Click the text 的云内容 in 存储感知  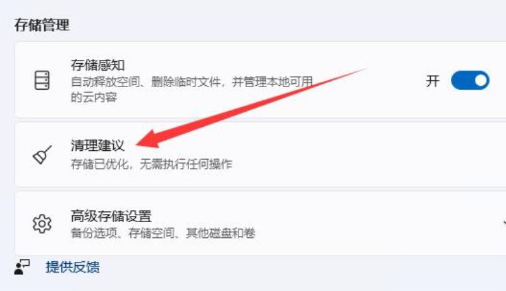pyautogui.click(x=94, y=98)
